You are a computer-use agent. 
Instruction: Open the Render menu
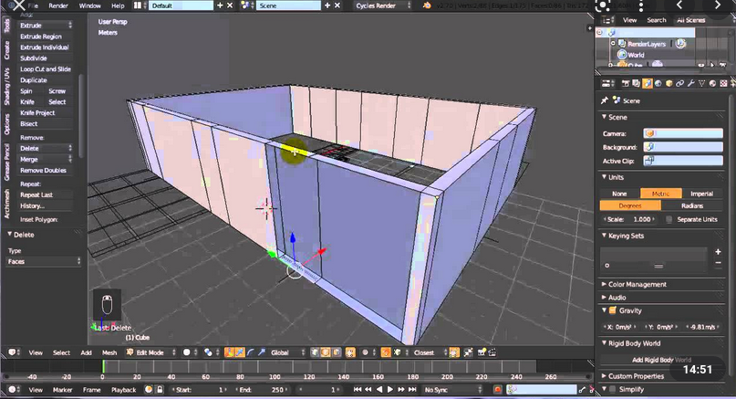57,5
